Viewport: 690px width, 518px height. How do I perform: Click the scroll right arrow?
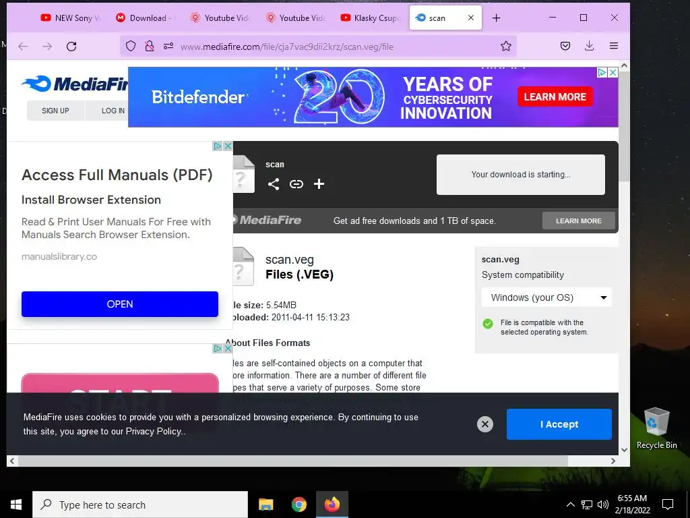(613, 461)
